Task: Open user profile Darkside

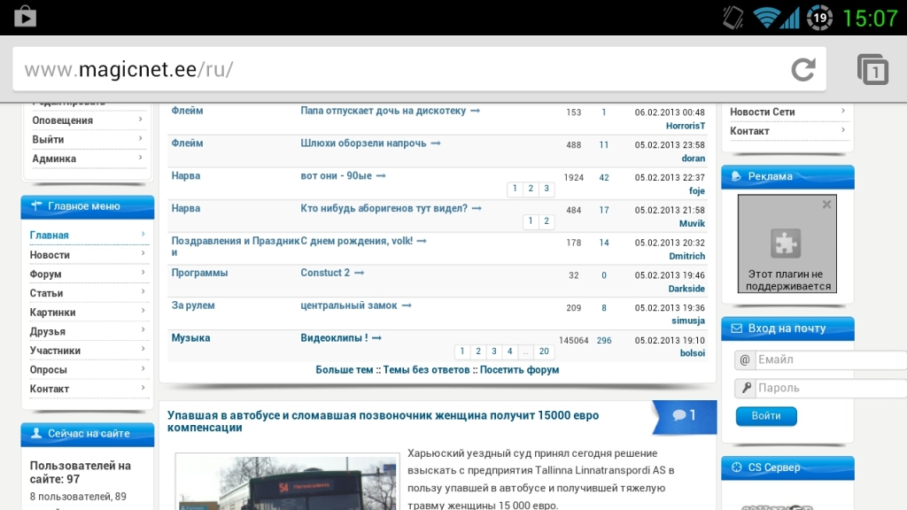Action: point(686,289)
